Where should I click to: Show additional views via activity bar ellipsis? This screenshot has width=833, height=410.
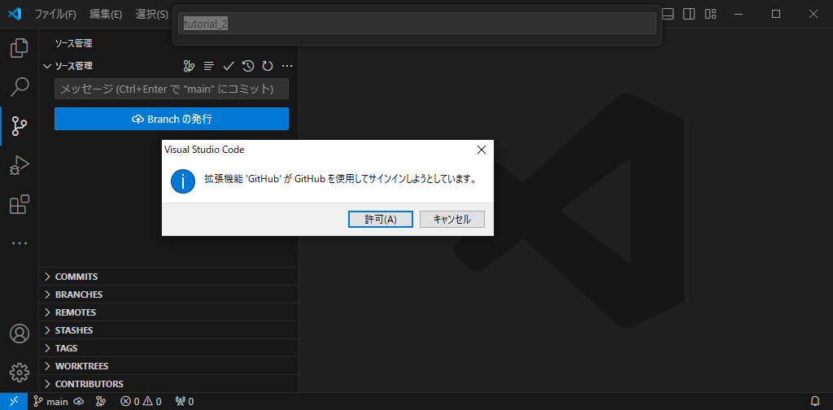tap(20, 243)
